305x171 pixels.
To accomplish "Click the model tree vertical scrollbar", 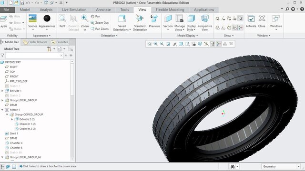I will (x=72, y=79).
